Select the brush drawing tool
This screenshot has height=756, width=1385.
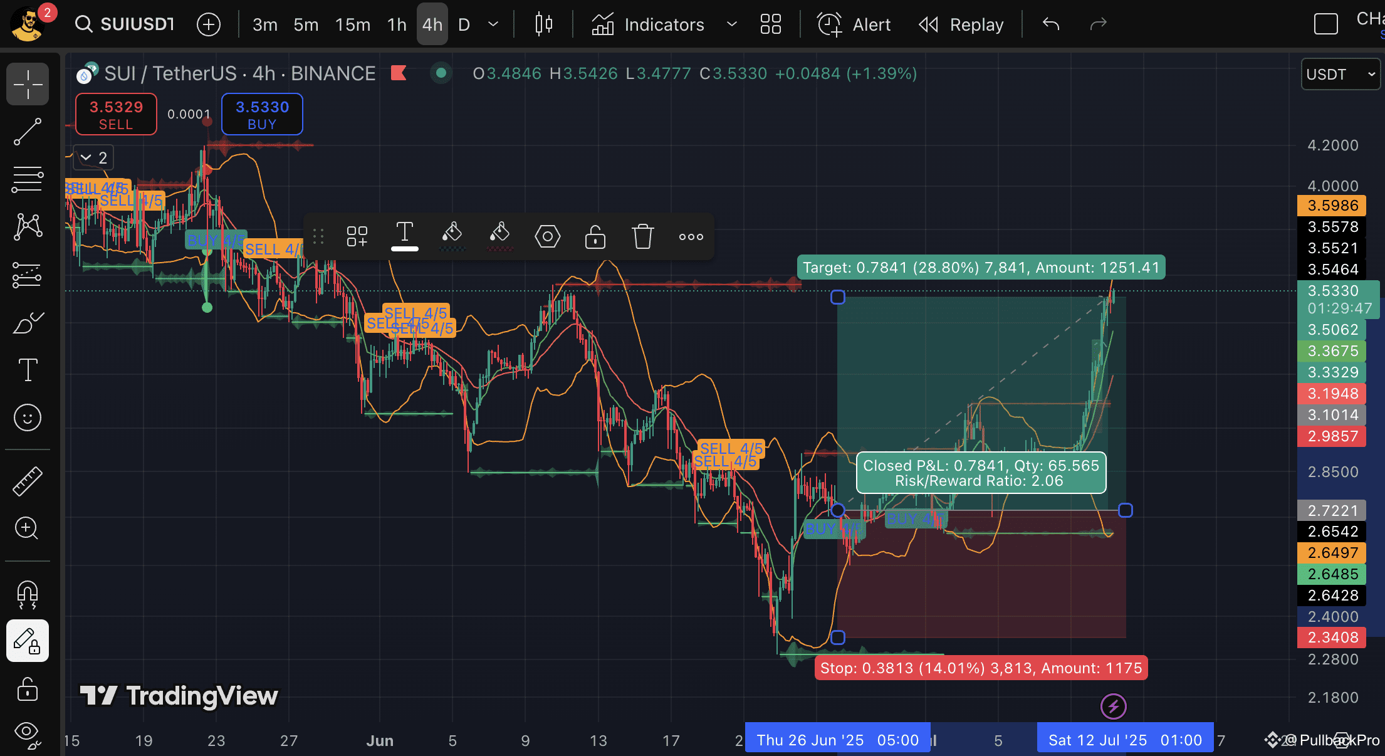tap(28, 323)
